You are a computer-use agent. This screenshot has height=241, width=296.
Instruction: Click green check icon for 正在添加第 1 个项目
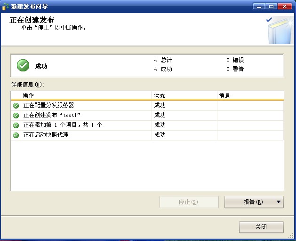[x=16, y=125]
